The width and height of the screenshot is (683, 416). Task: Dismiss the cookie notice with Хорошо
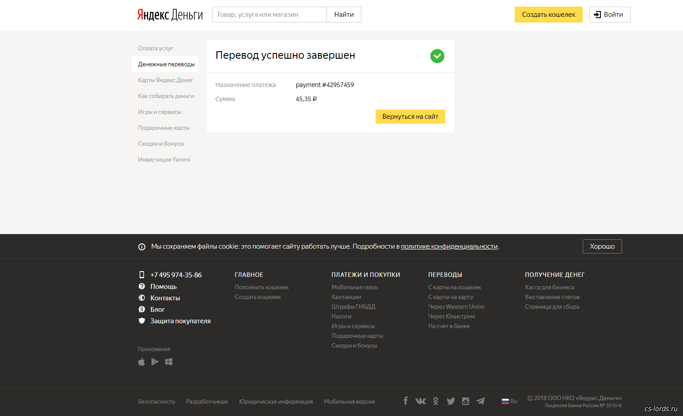(602, 246)
